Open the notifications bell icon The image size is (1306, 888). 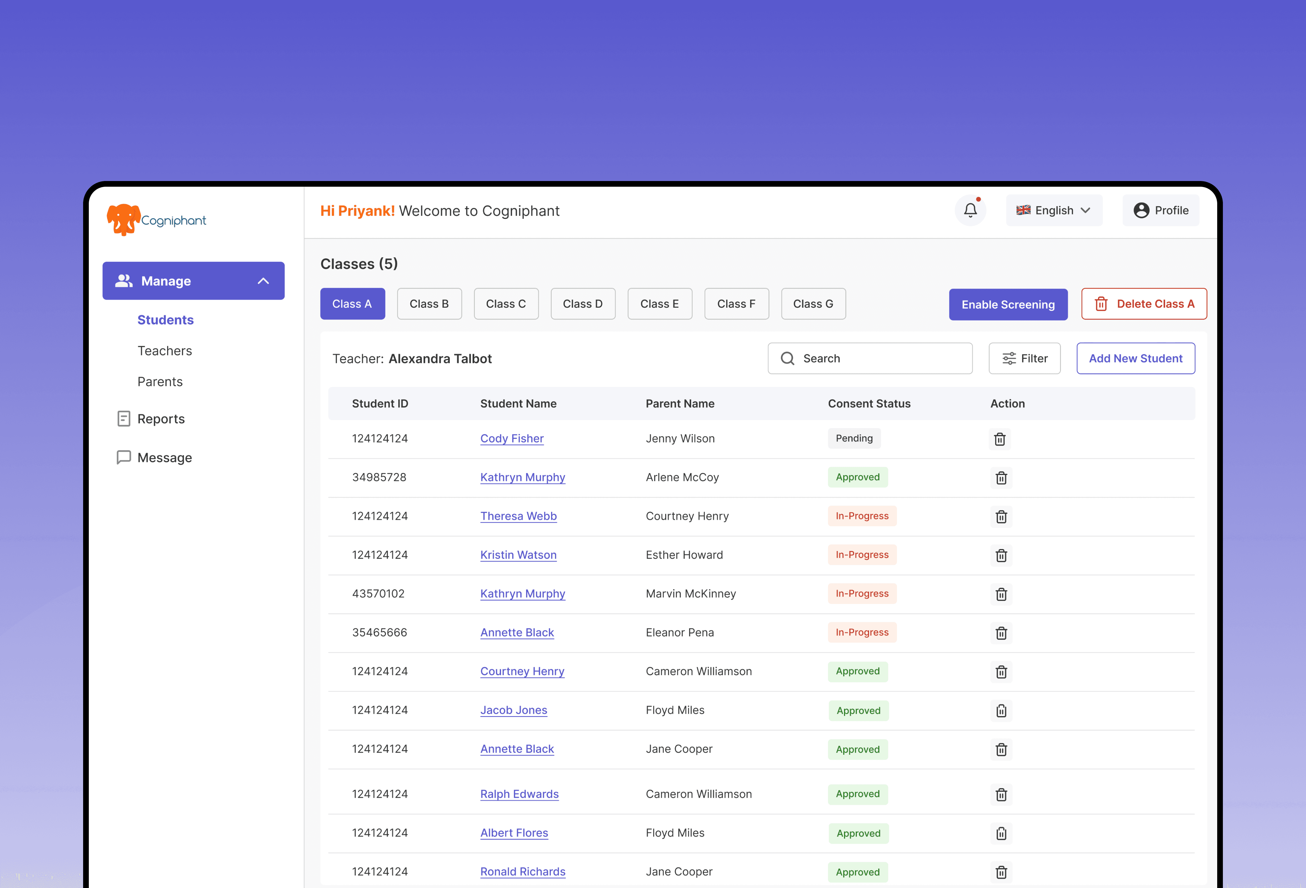(x=970, y=210)
